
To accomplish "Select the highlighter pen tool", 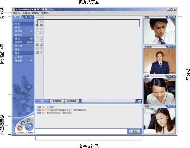I will click(x=41, y=44).
